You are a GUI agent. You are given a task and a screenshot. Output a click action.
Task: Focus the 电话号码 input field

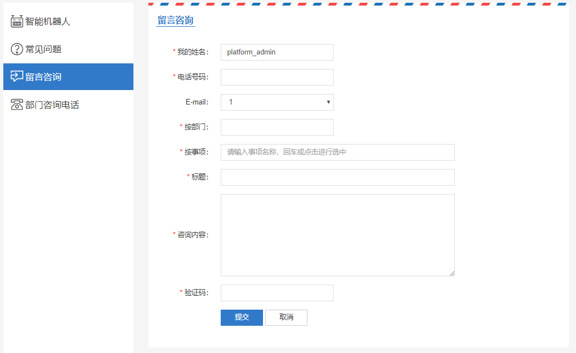277,77
